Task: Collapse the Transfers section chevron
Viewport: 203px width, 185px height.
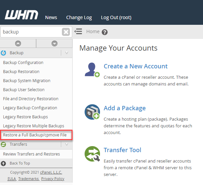Action: click(x=67, y=144)
